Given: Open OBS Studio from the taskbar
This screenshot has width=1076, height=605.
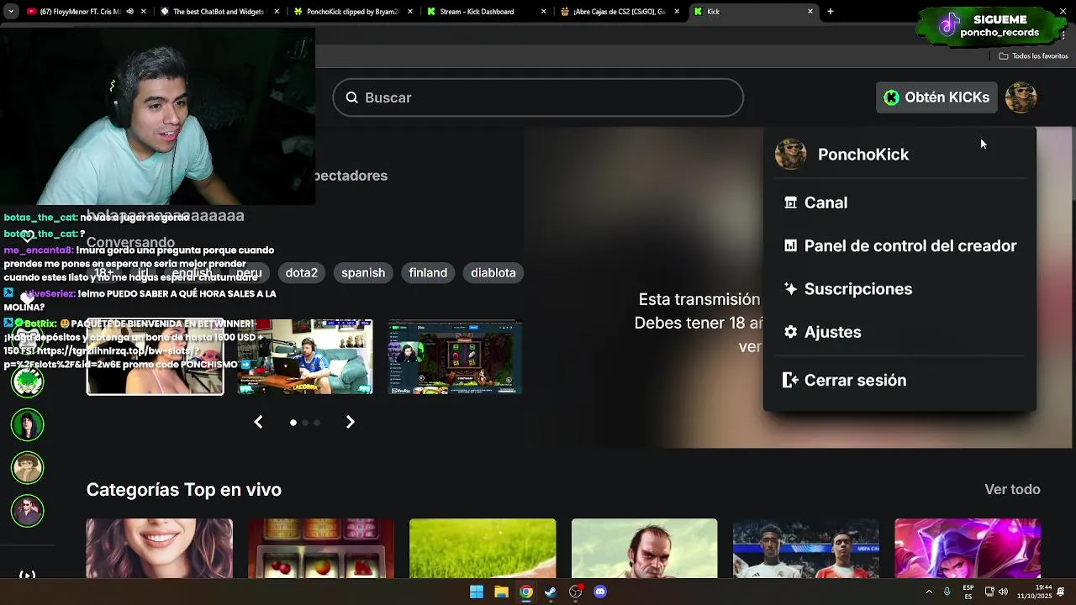Looking at the screenshot, I should tap(575, 592).
